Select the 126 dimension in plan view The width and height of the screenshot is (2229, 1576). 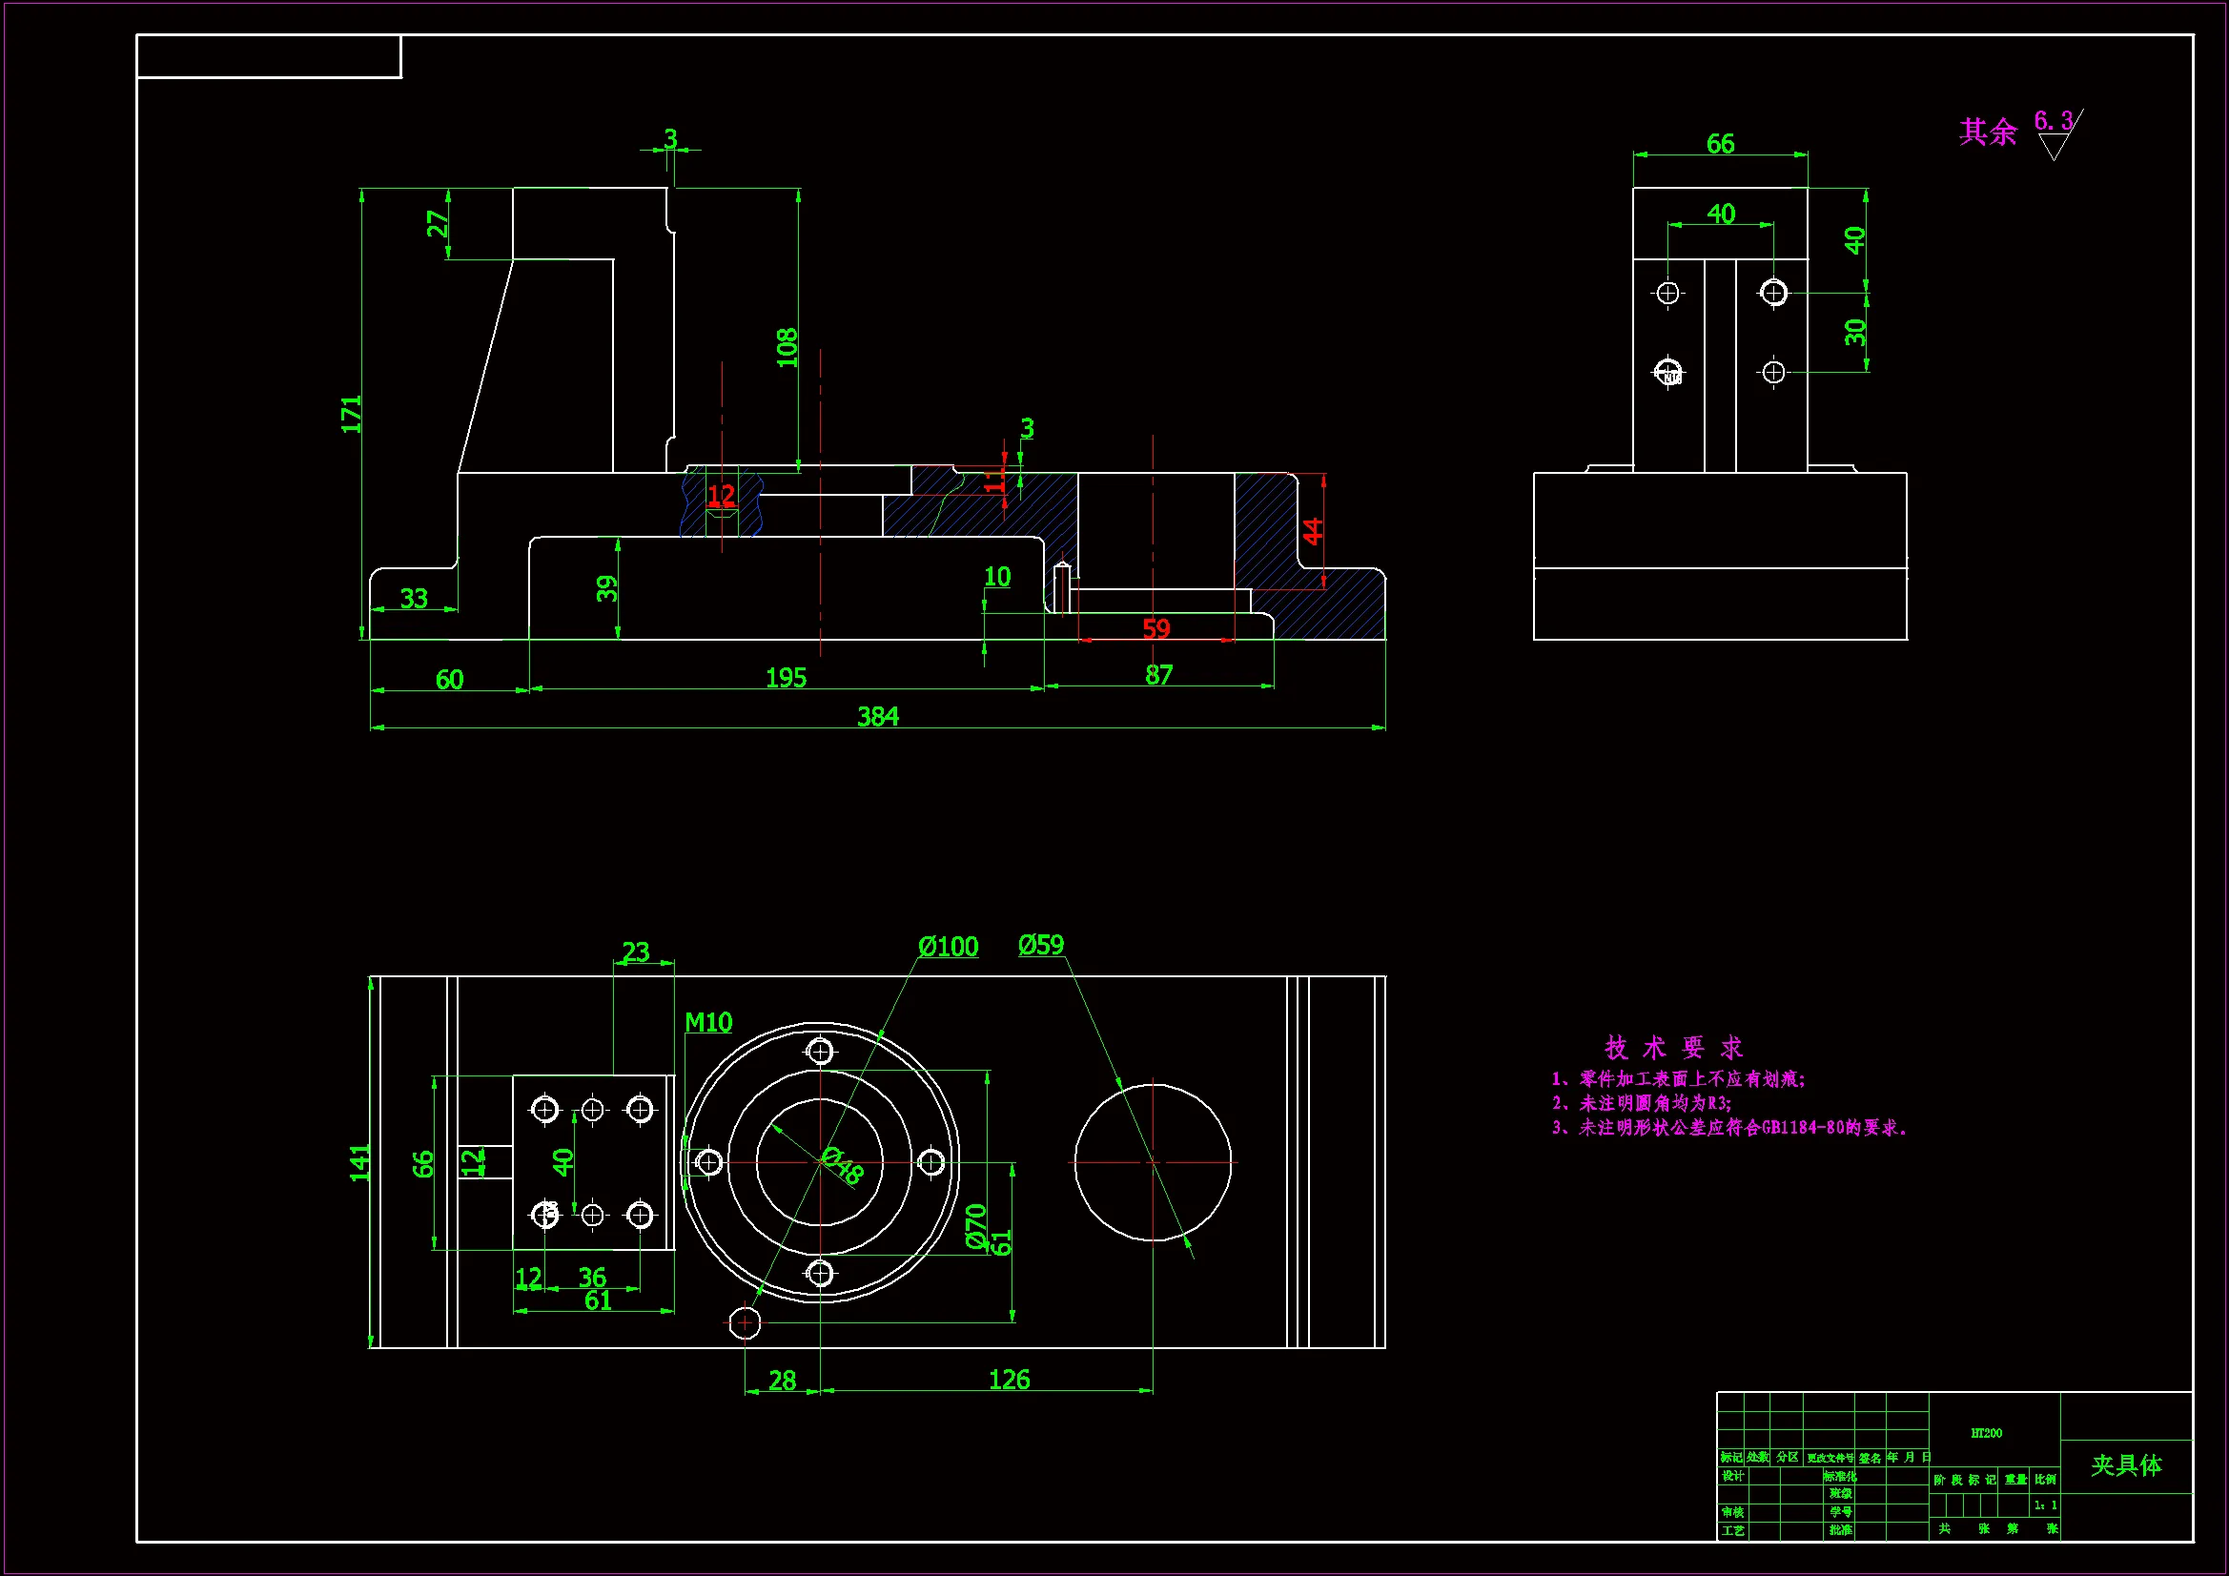[1009, 1380]
